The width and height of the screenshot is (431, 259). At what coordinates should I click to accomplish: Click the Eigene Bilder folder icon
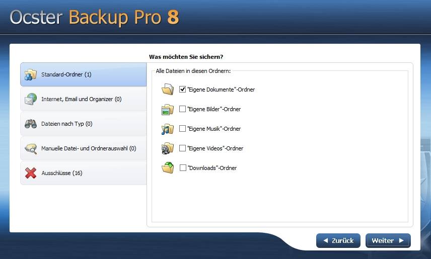168,109
